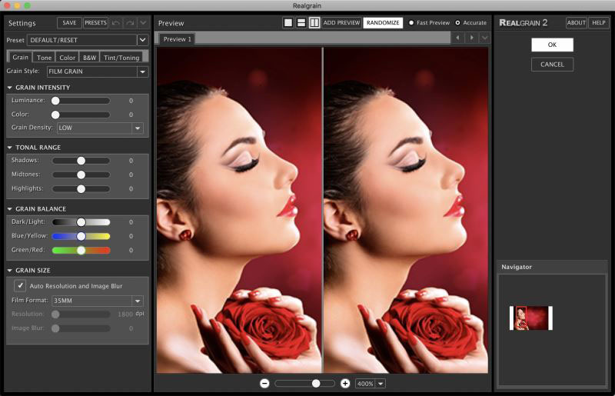Viewport: 615px width, 396px height.
Task: Click the Luminance value field
Action: pos(131,101)
